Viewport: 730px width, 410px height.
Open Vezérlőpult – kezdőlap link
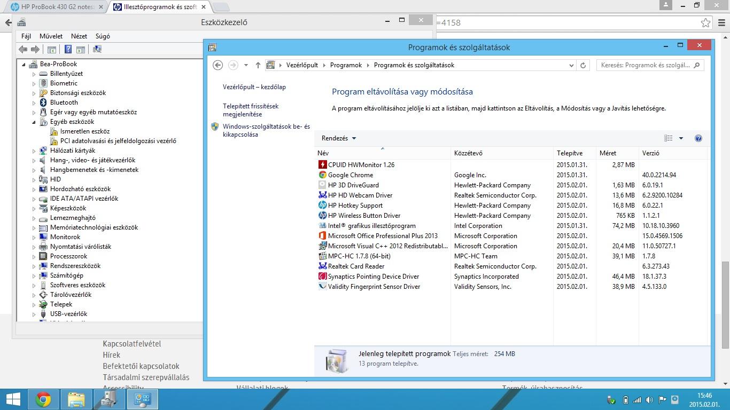pos(254,87)
